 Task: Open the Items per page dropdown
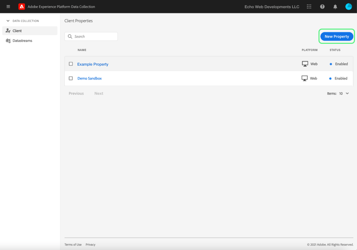(x=345, y=93)
